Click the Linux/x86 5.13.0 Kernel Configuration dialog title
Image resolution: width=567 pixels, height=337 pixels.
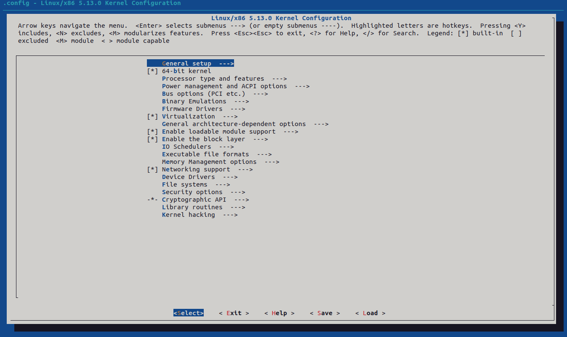(281, 18)
